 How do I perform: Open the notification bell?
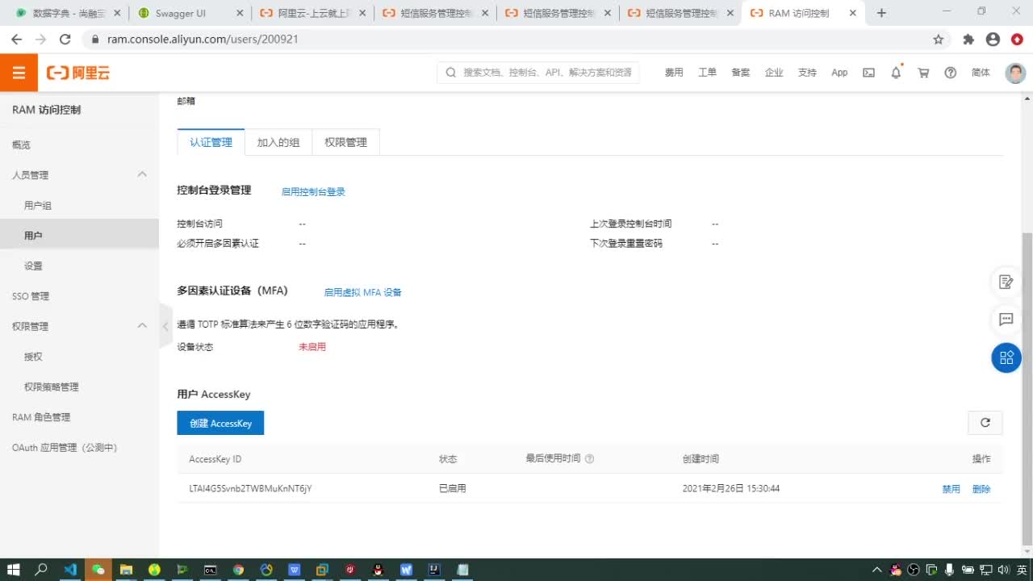(x=896, y=73)
